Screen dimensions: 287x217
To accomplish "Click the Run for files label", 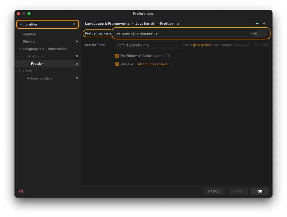I will [x=95, y=45].
